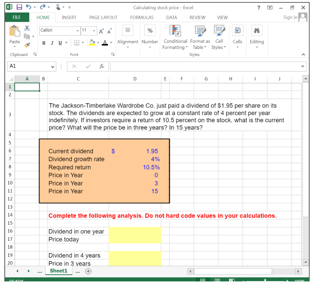Toggle bold formatting
Viewport: 313px width, 286px height.
point(44,43)
